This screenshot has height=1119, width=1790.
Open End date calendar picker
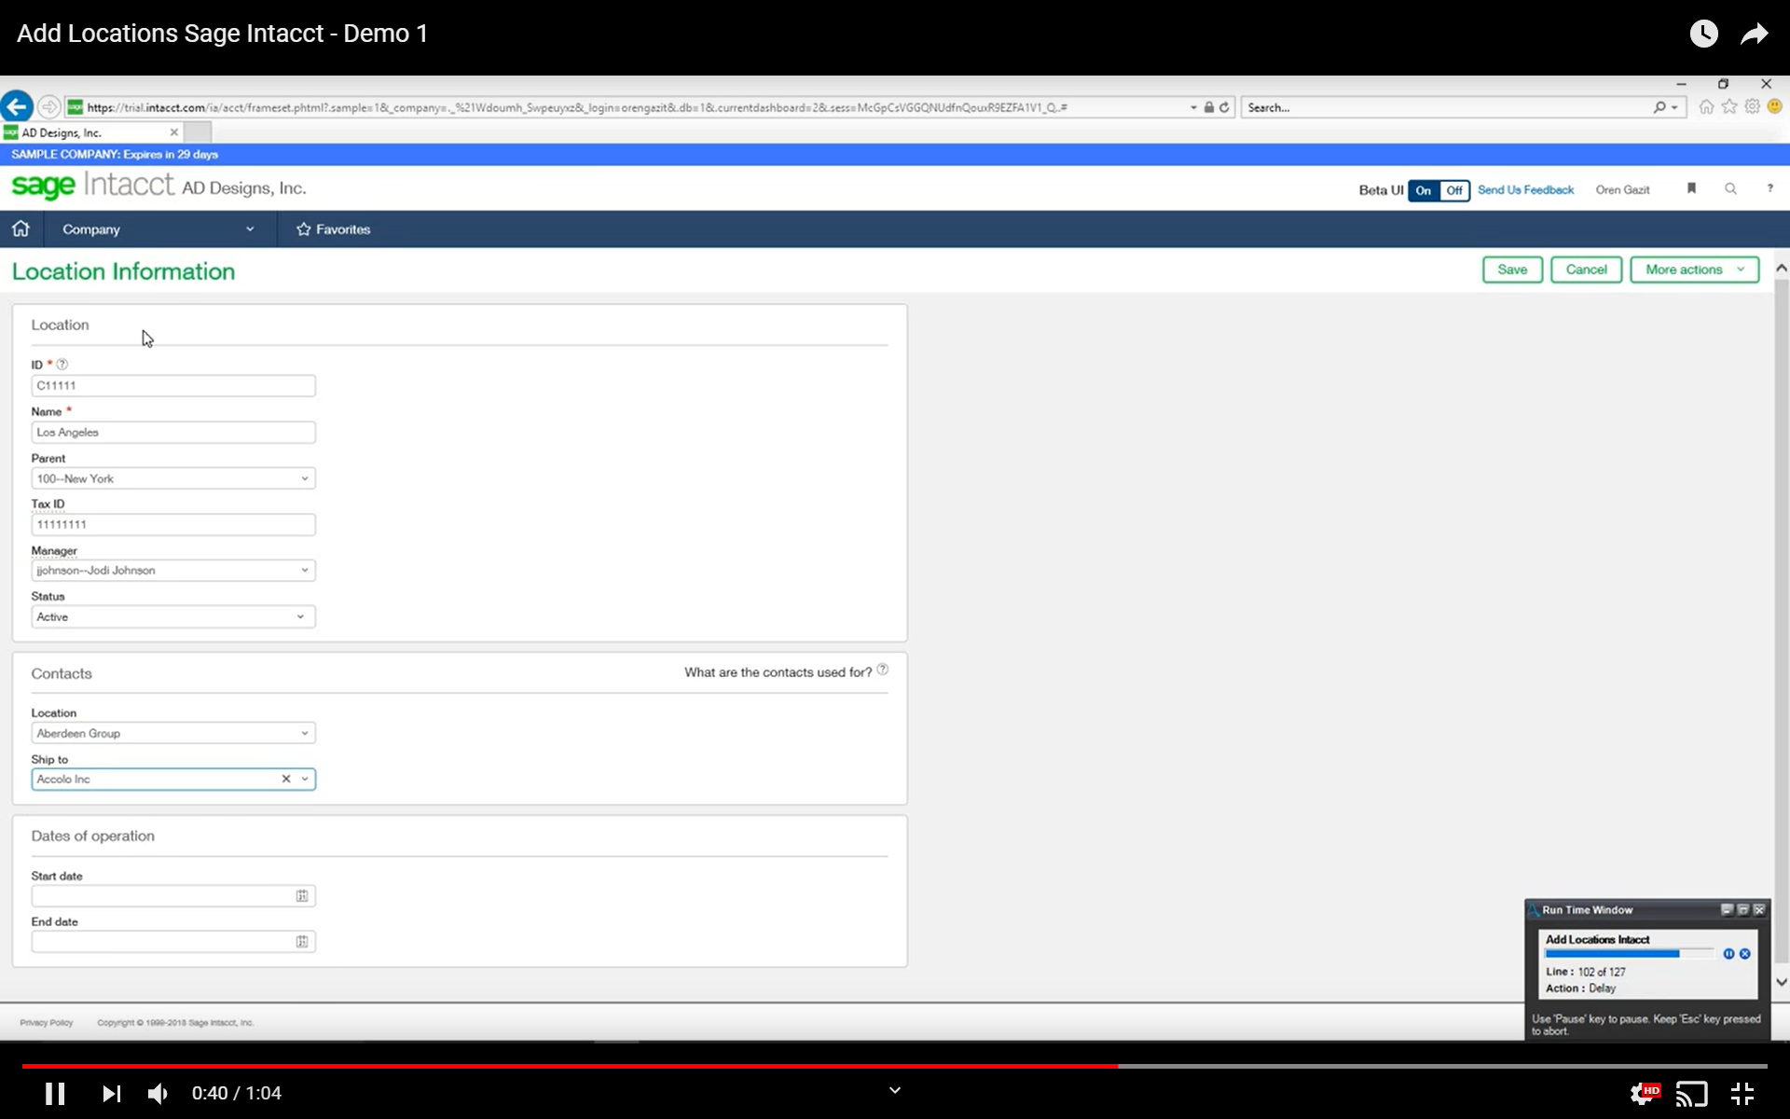coord(302,942)
